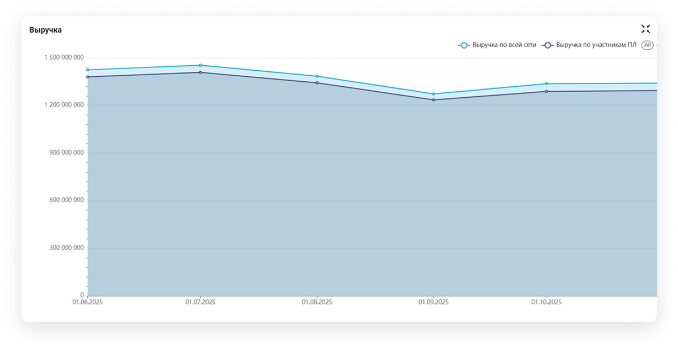Click the light blue data point at 01.06.2025
678x346 pixels.
[88, 70]
